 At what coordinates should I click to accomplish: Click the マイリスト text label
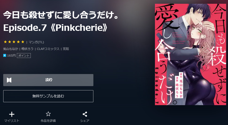[12, 121]
